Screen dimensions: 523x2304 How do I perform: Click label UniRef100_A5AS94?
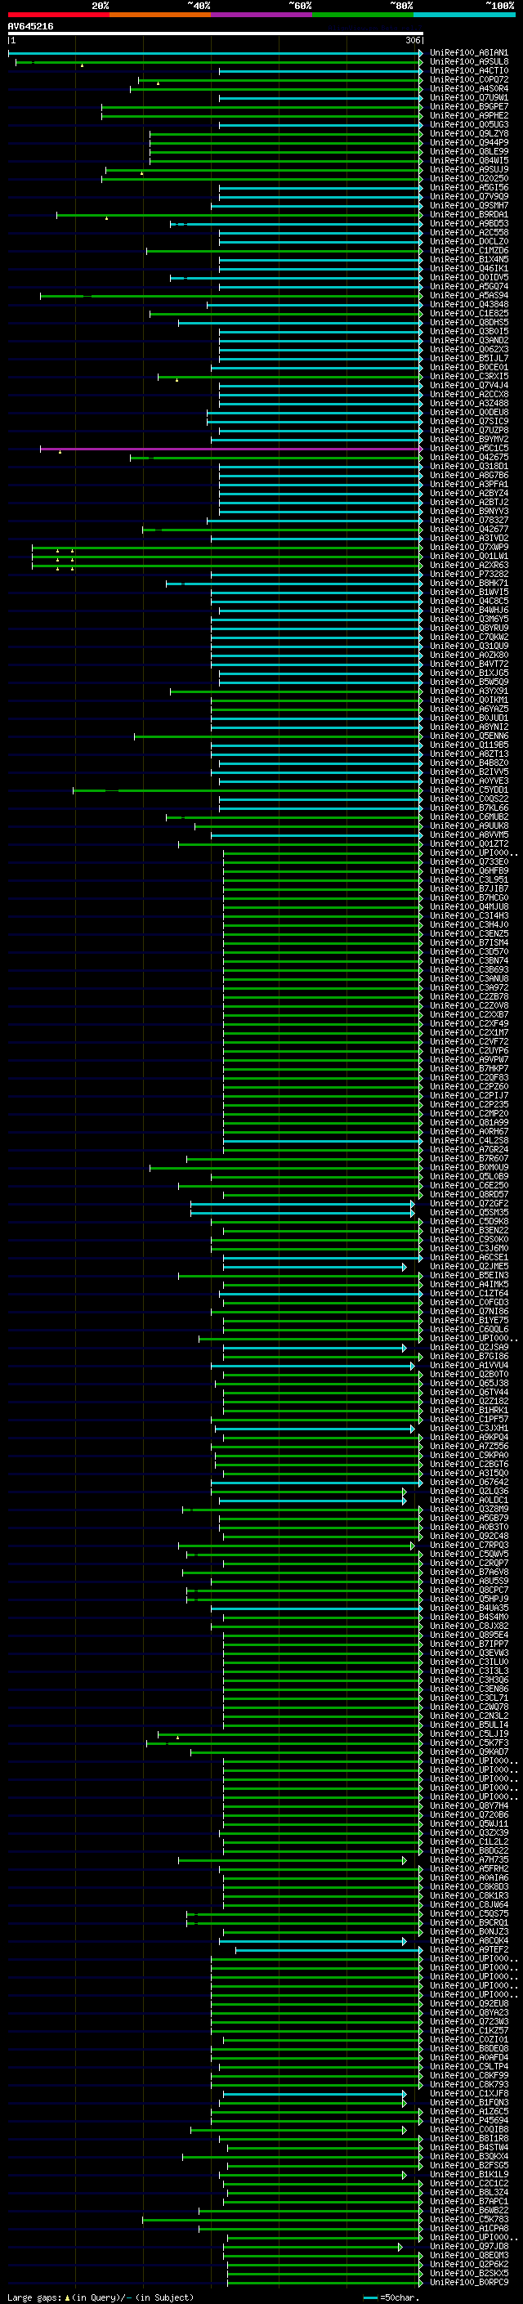pyautogui.click(x=468, y=295)
